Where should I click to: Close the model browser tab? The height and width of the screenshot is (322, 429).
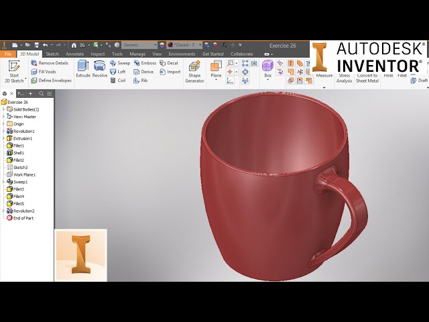pos(12,94)
